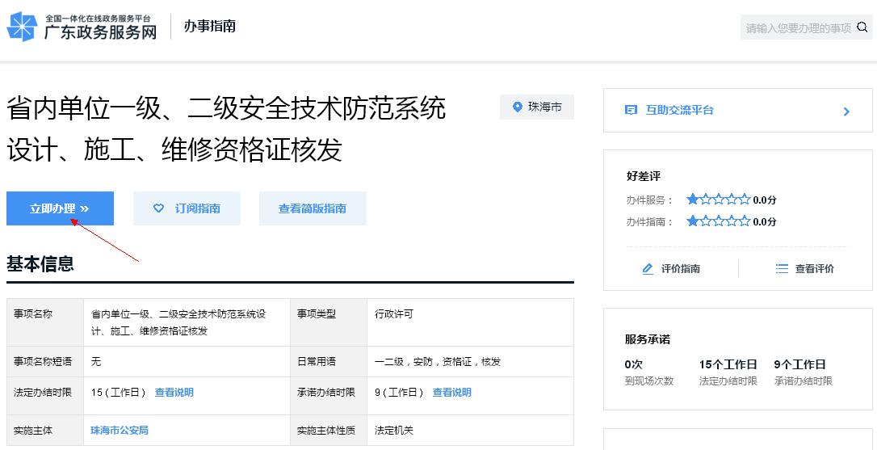877x450 pixels.
Task: Click the 好差评 heading
Action: [x=643, y=176]
